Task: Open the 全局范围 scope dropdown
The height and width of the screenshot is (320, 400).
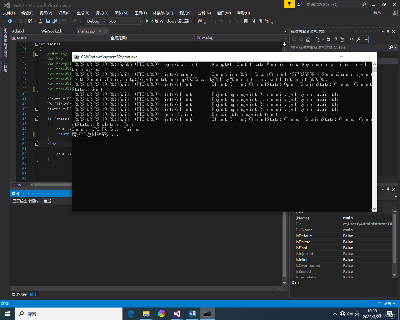Action: pos(149,38)
